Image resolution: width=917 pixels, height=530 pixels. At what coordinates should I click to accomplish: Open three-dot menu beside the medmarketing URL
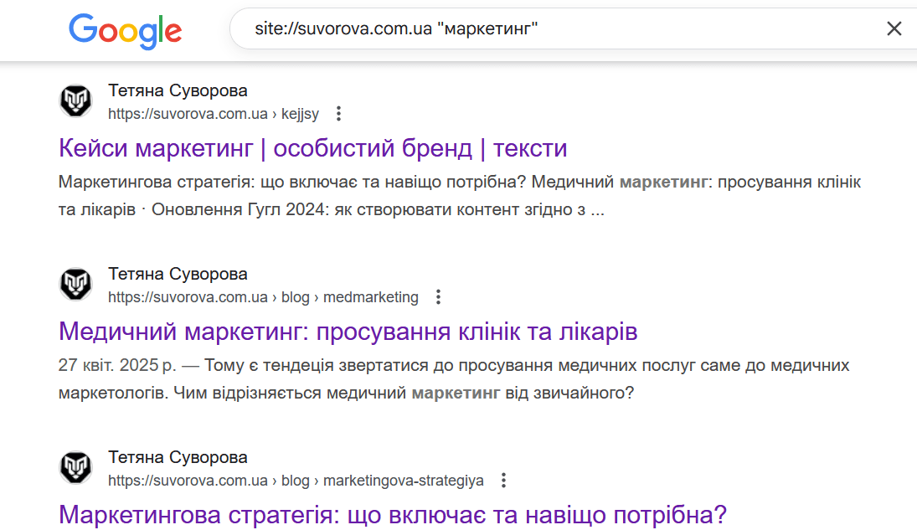coord(437,297)
